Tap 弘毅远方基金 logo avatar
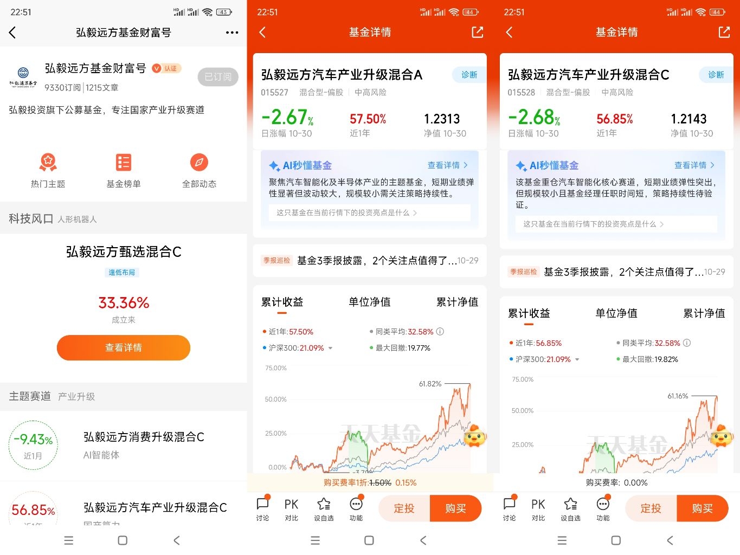The height and width of the screenshot is (555, 740). pyautogui.click(x=23, y=77)
